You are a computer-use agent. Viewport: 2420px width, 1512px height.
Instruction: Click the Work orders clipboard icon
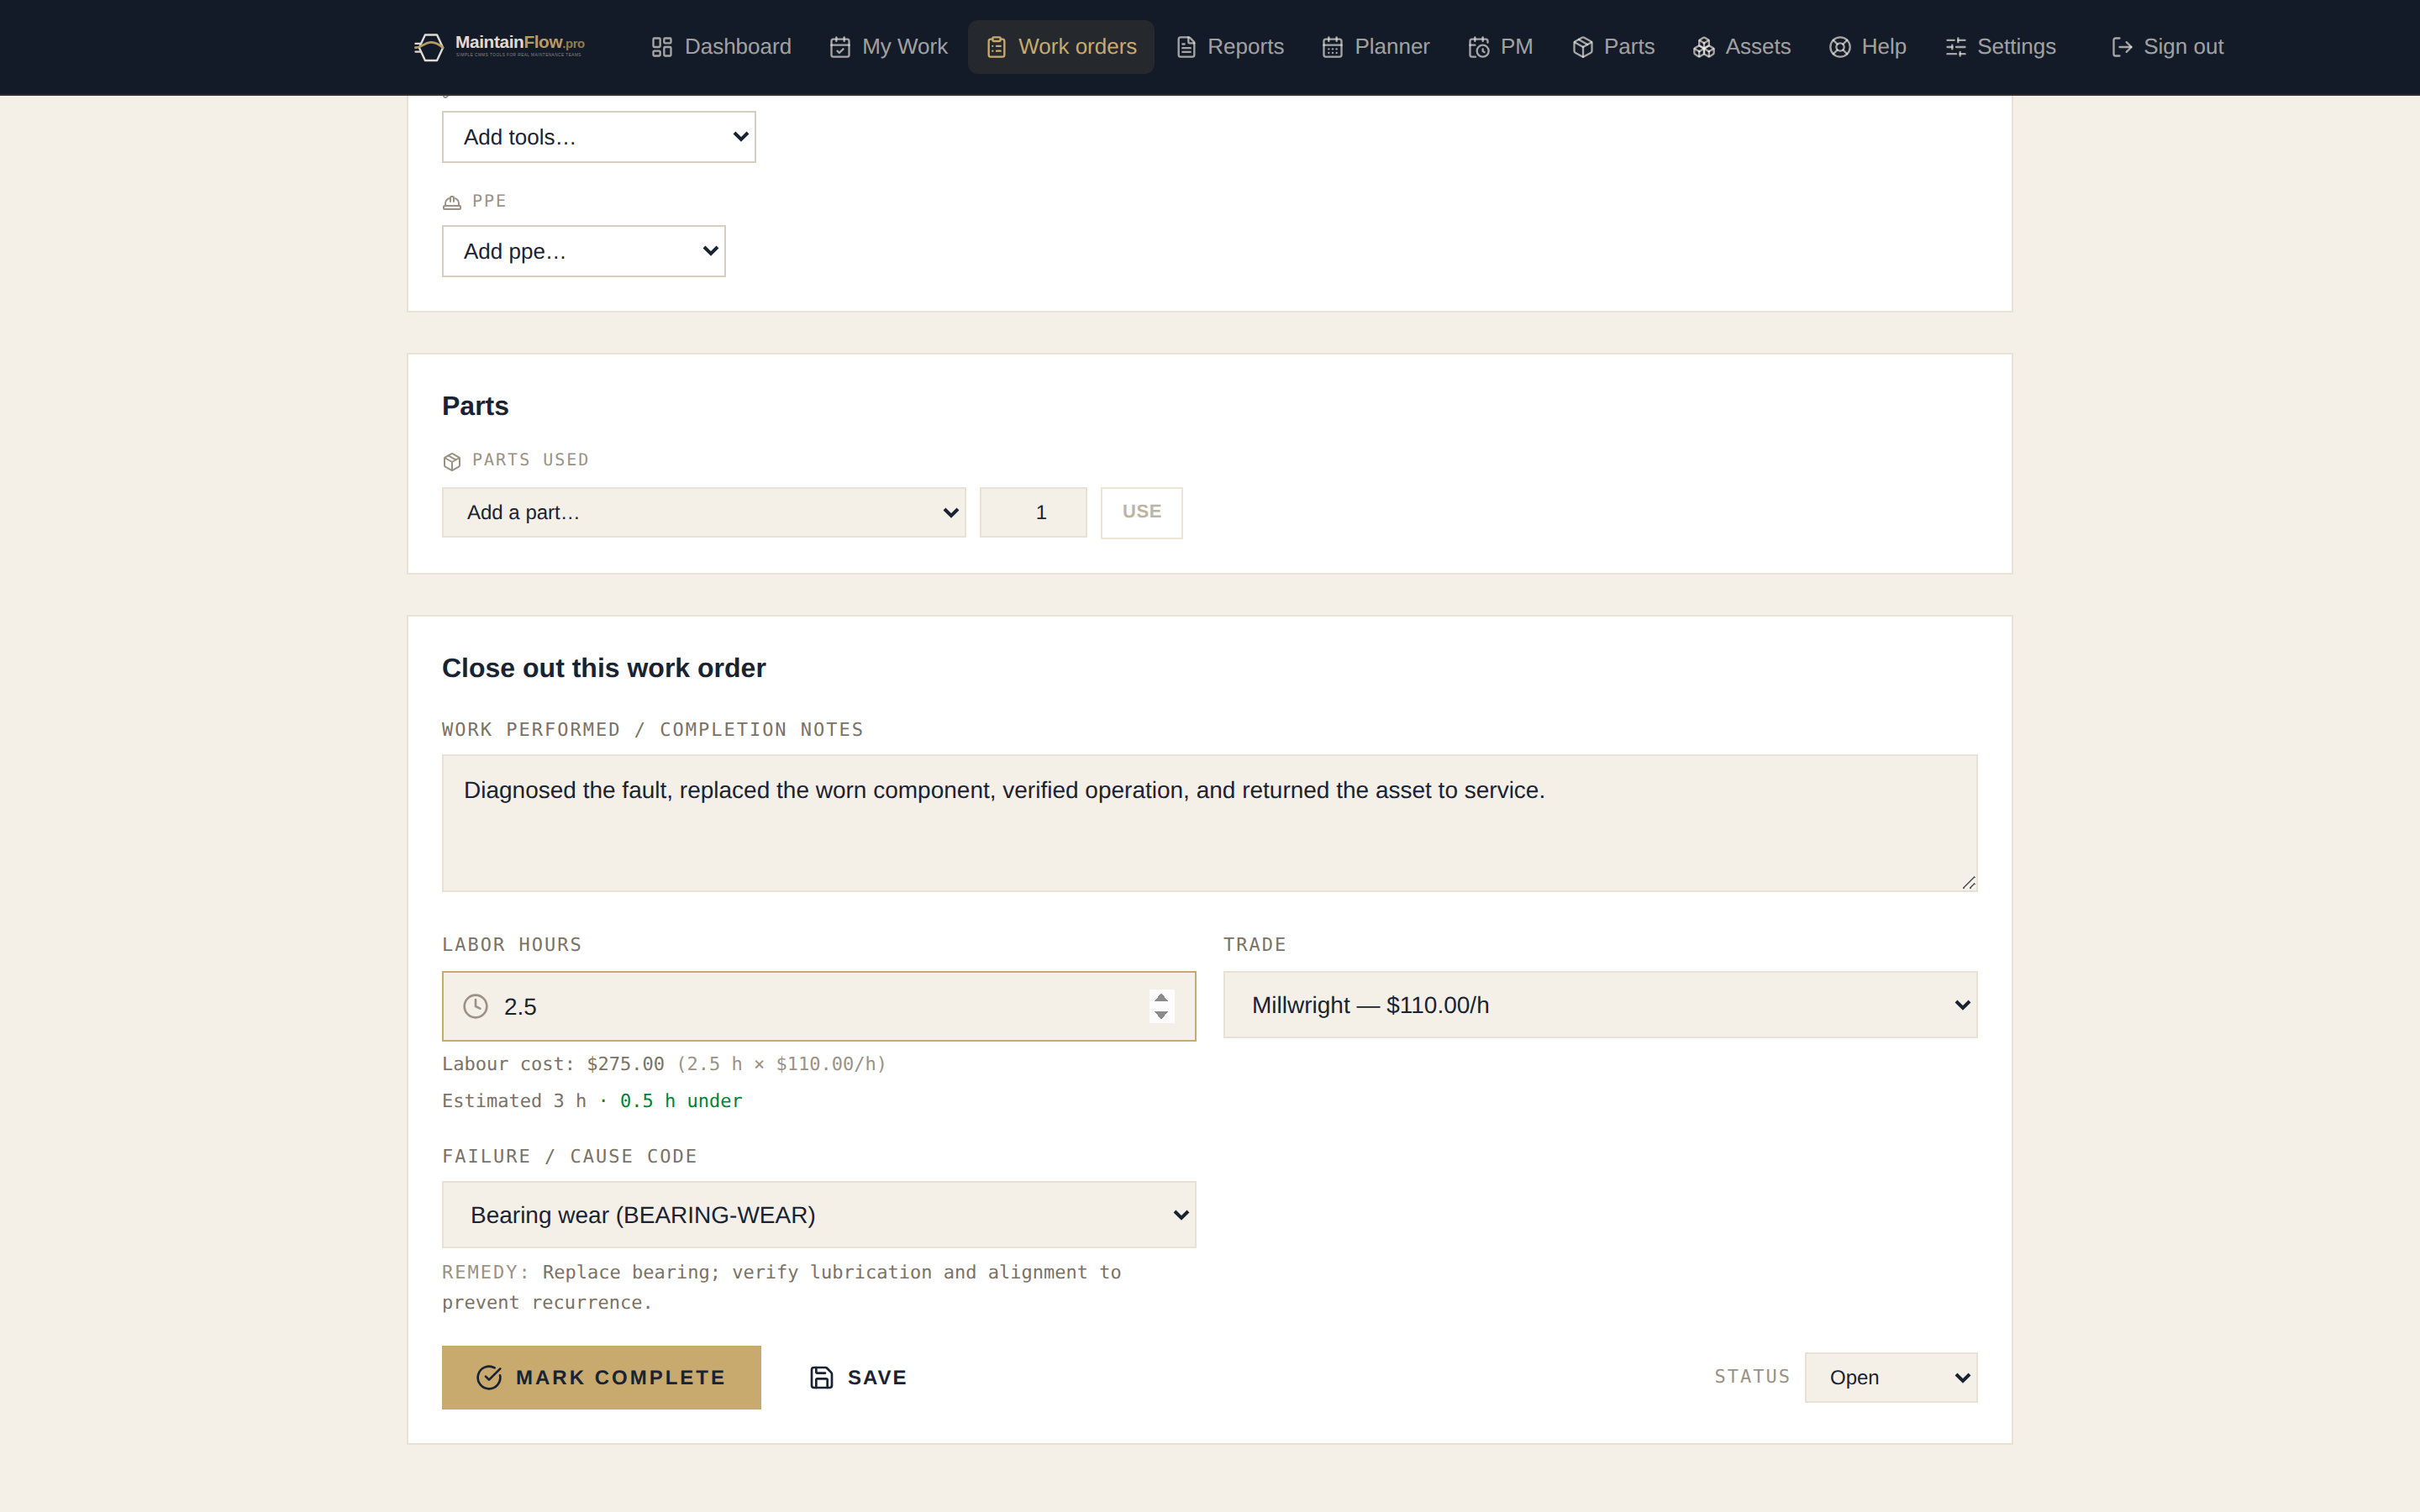[x=996, y=47]
